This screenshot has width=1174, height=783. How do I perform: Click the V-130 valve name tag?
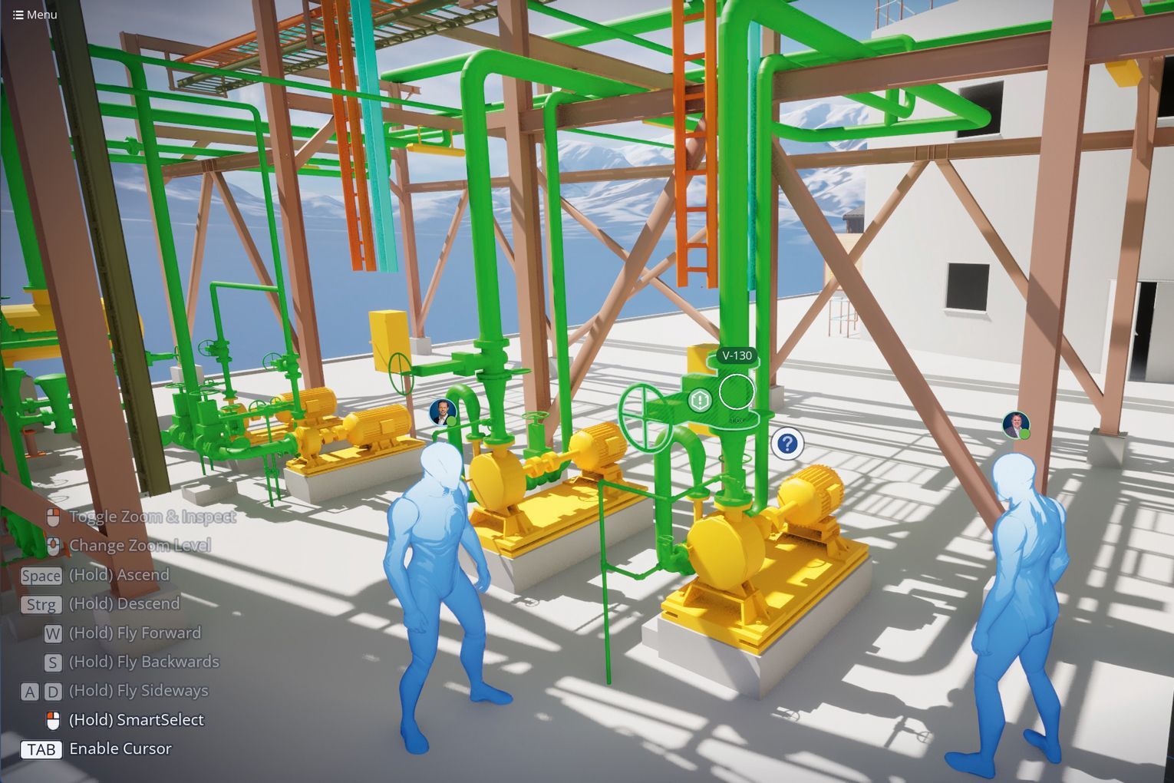coord(737,355)
